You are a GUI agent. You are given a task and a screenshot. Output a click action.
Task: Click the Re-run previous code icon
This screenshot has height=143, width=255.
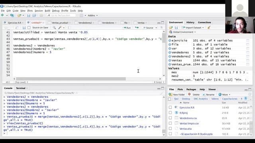coord(137,28)
